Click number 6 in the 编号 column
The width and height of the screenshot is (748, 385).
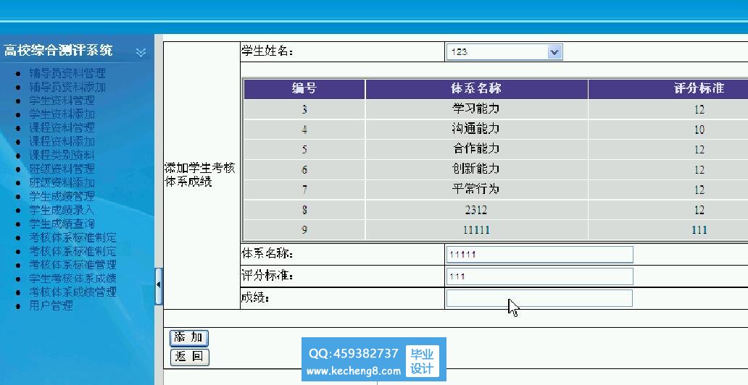coord(304,169)
